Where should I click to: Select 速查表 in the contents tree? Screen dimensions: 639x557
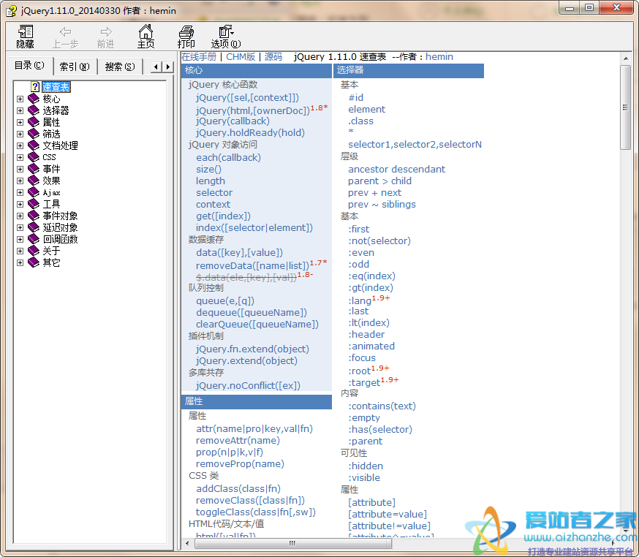[56, 87]
